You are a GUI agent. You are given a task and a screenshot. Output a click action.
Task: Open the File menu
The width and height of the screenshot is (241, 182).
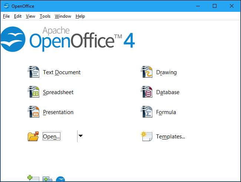[x=6, y=16]
